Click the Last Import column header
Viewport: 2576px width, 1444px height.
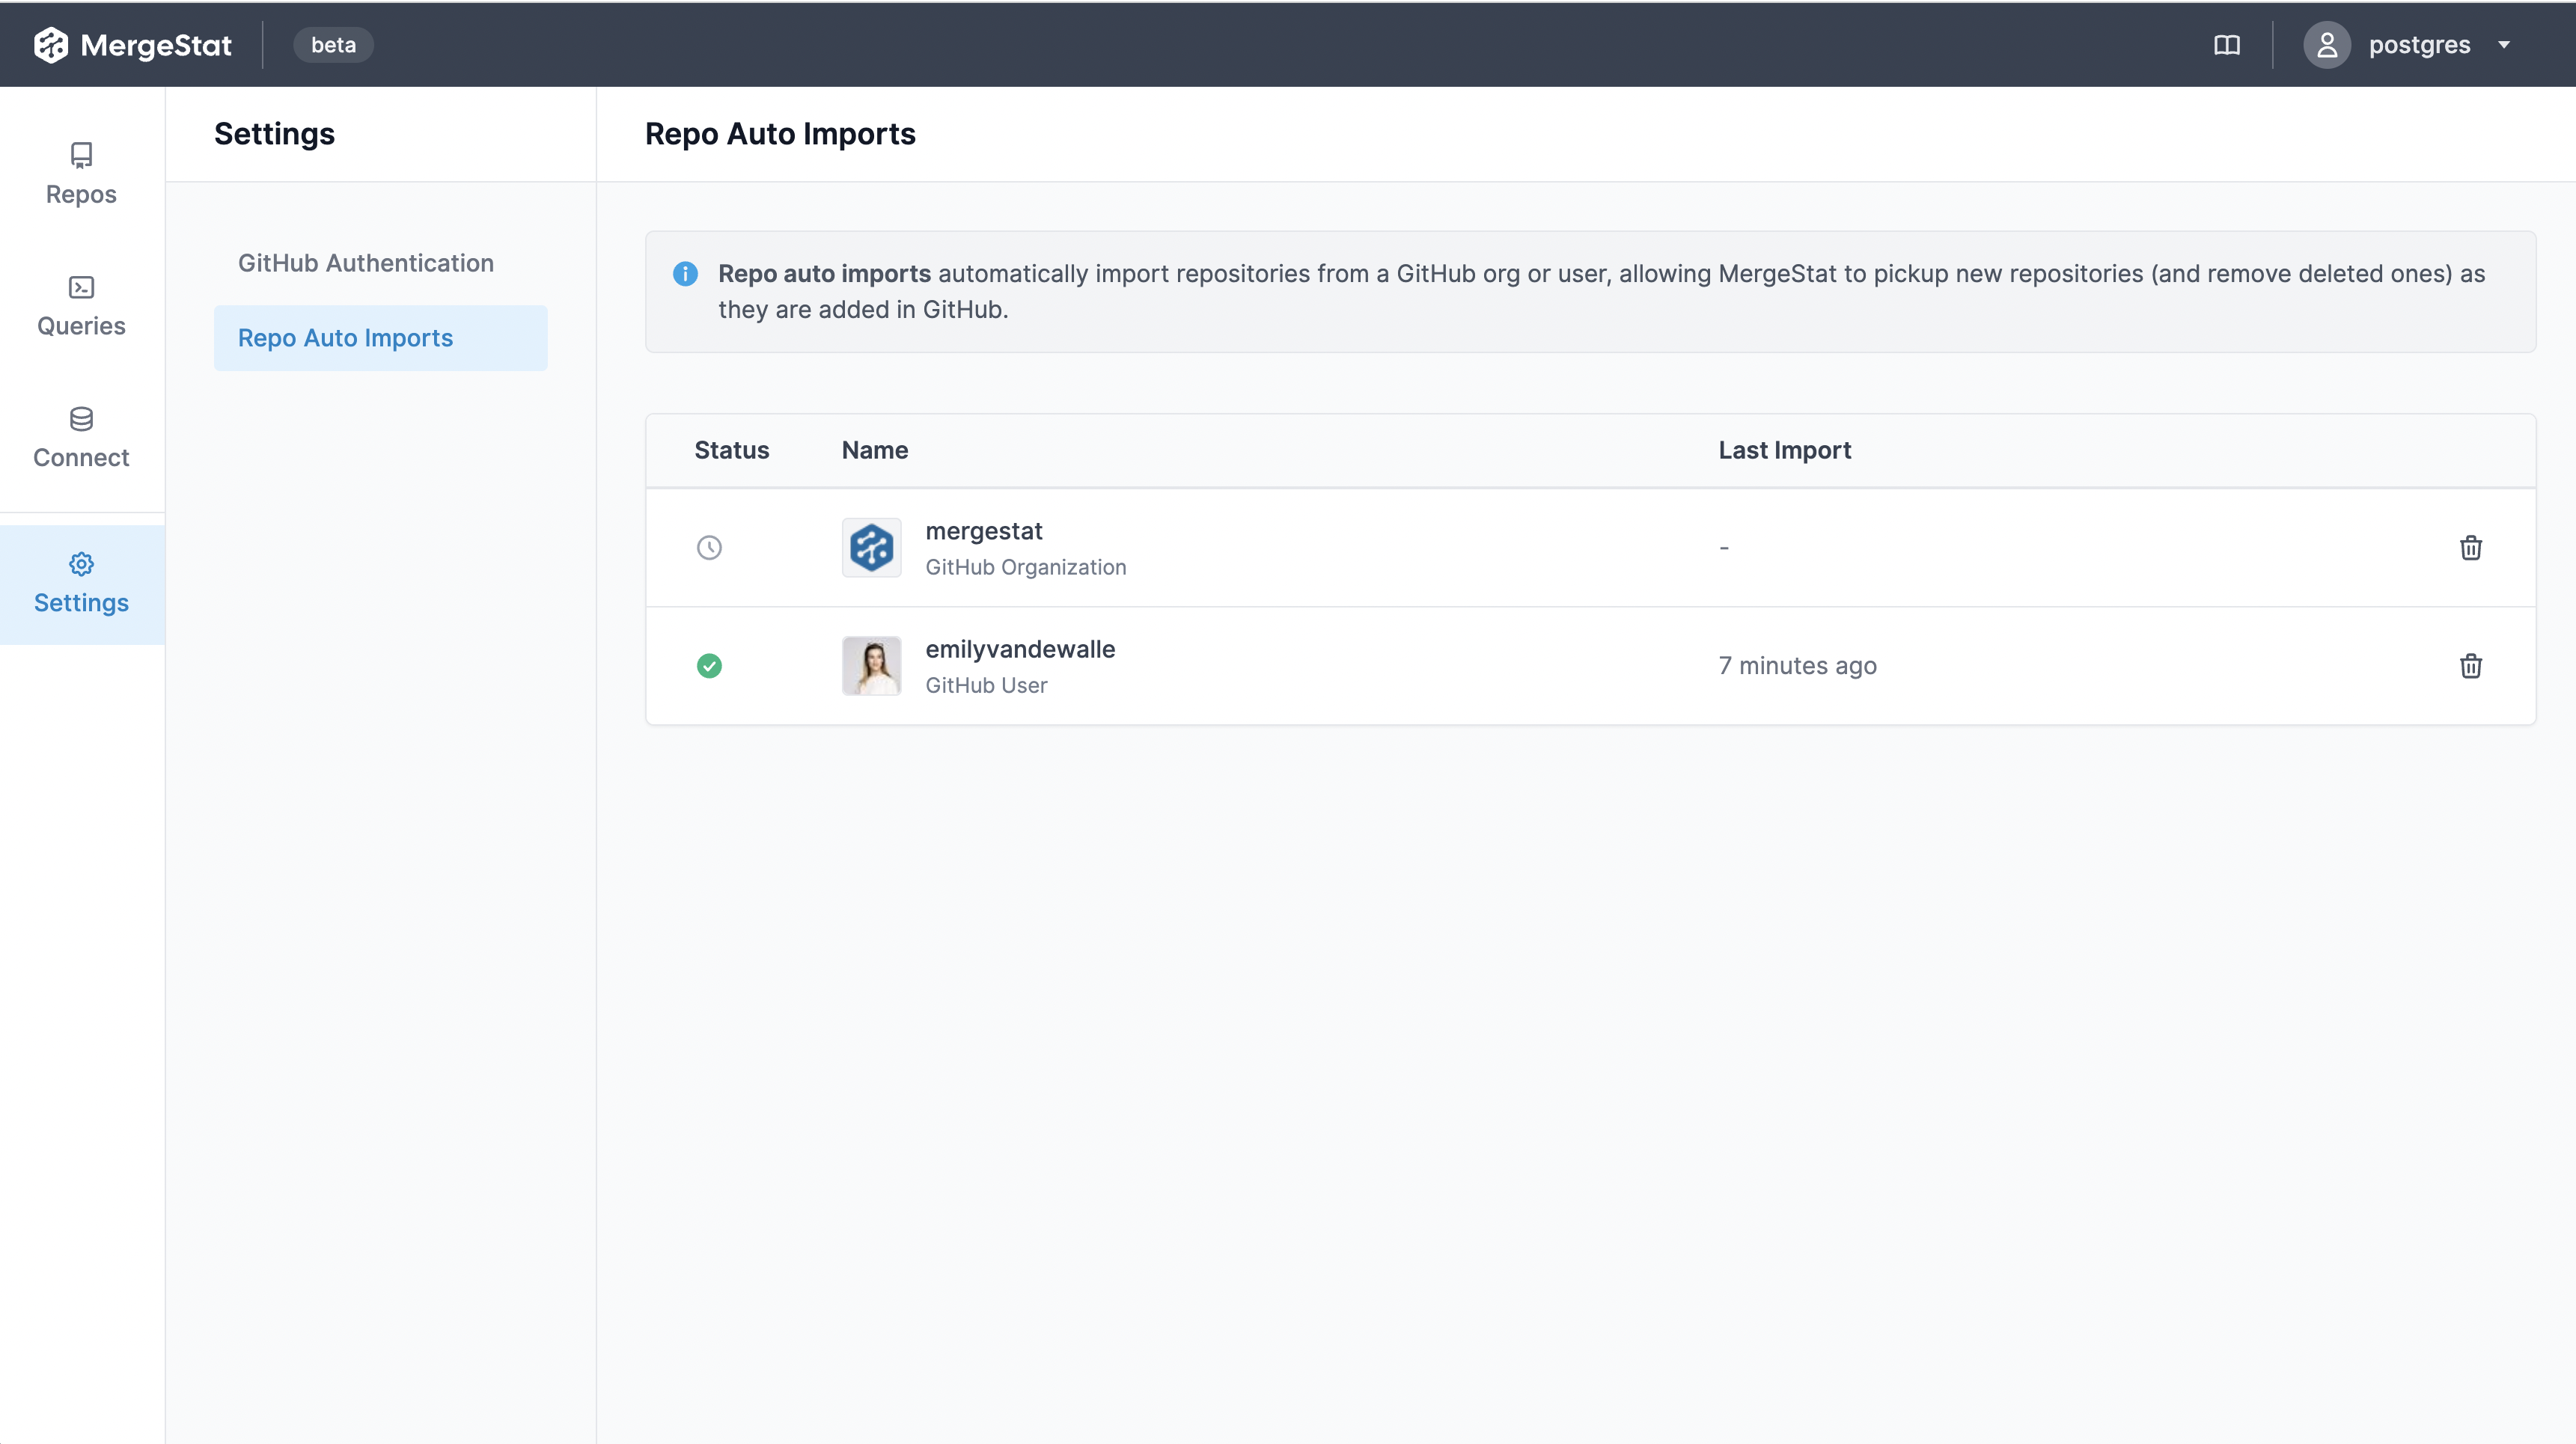[1784, 450]
